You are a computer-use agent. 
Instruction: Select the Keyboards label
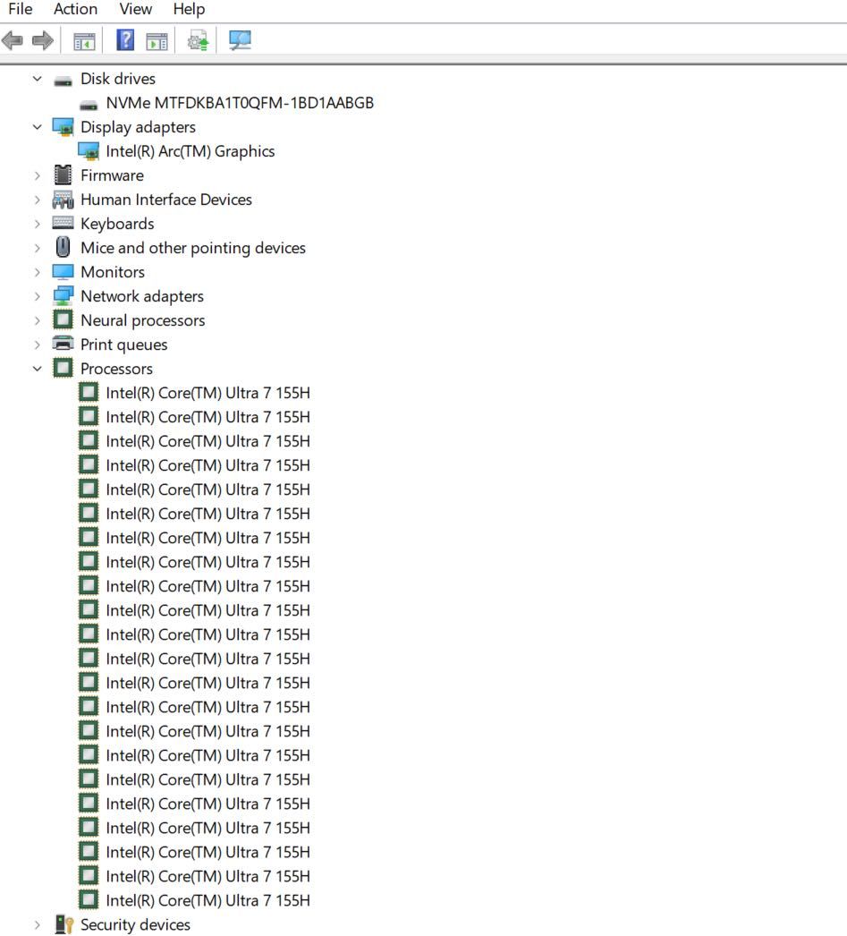(117, 224)
